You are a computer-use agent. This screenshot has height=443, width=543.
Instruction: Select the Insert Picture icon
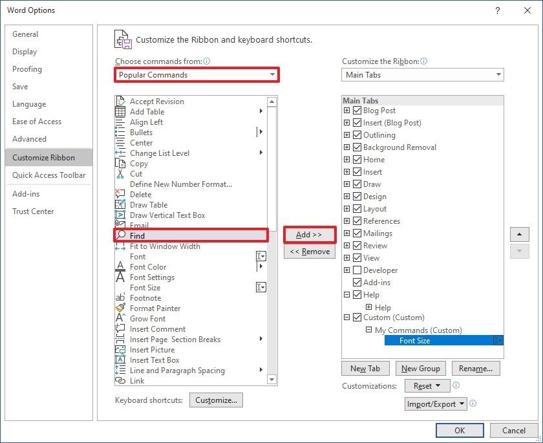[x=120, y=349]
